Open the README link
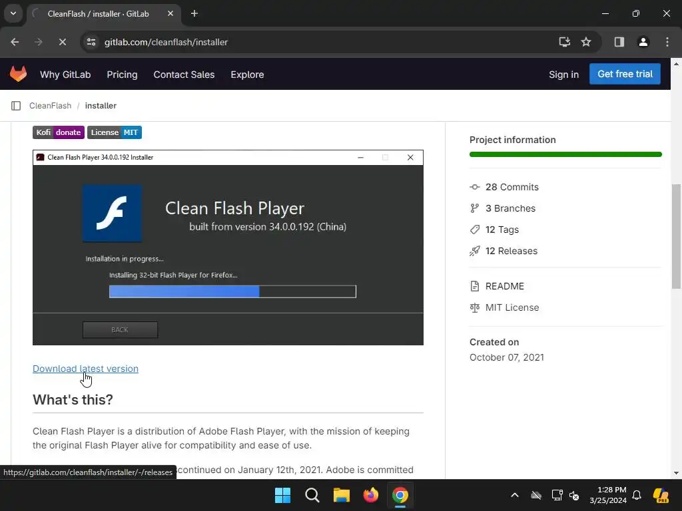This screenshot has width=682, height=511. [505, 286]
